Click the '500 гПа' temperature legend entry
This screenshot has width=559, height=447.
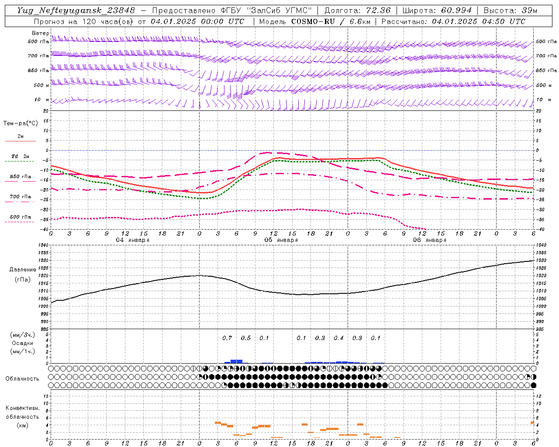click(20, 217)
